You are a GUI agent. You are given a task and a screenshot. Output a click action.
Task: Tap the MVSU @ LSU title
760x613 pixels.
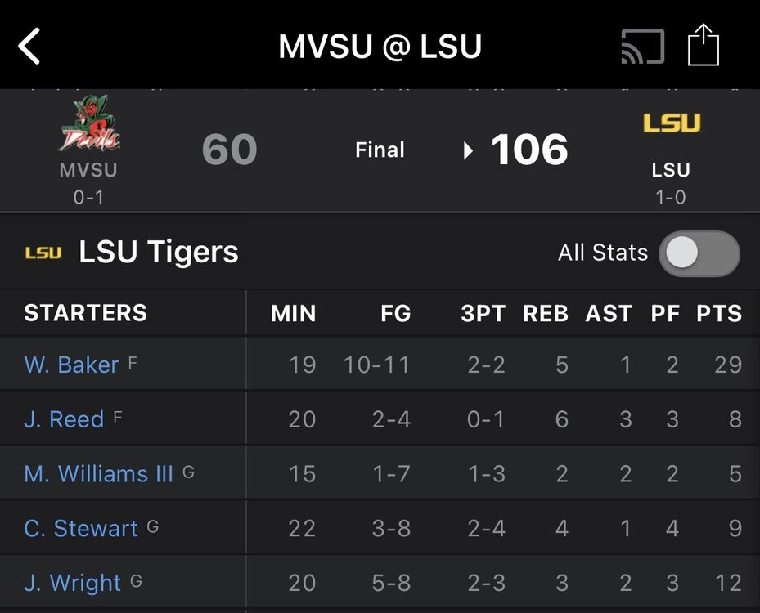coord(380,47)
